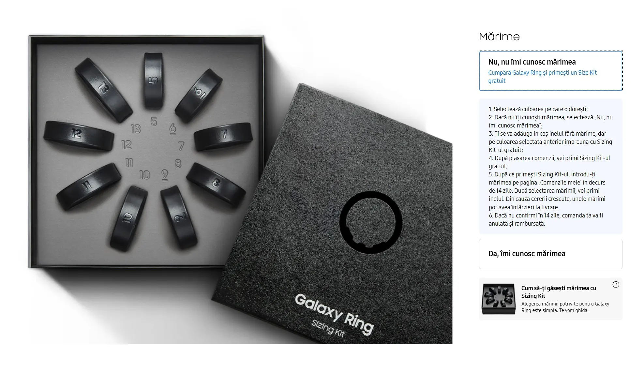Click "Cumpără Galaxy Ring și primești un Size Kit gratuit"

pos(542,77)
